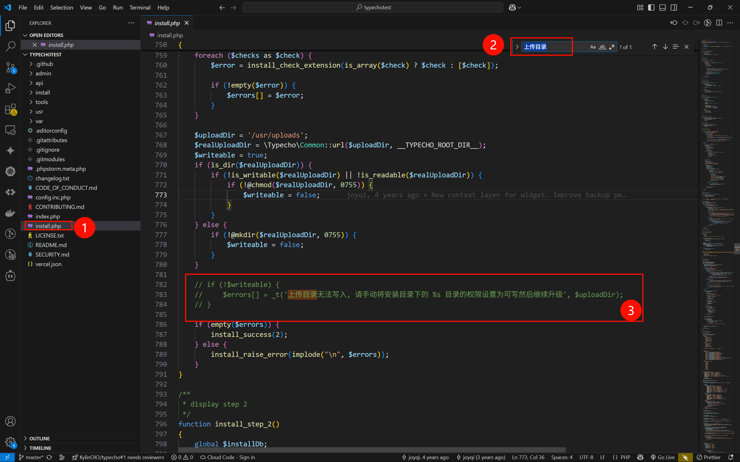This screenshot has width=740, height=462.
Task: Open the Source Control view
Action: [10, 67]
